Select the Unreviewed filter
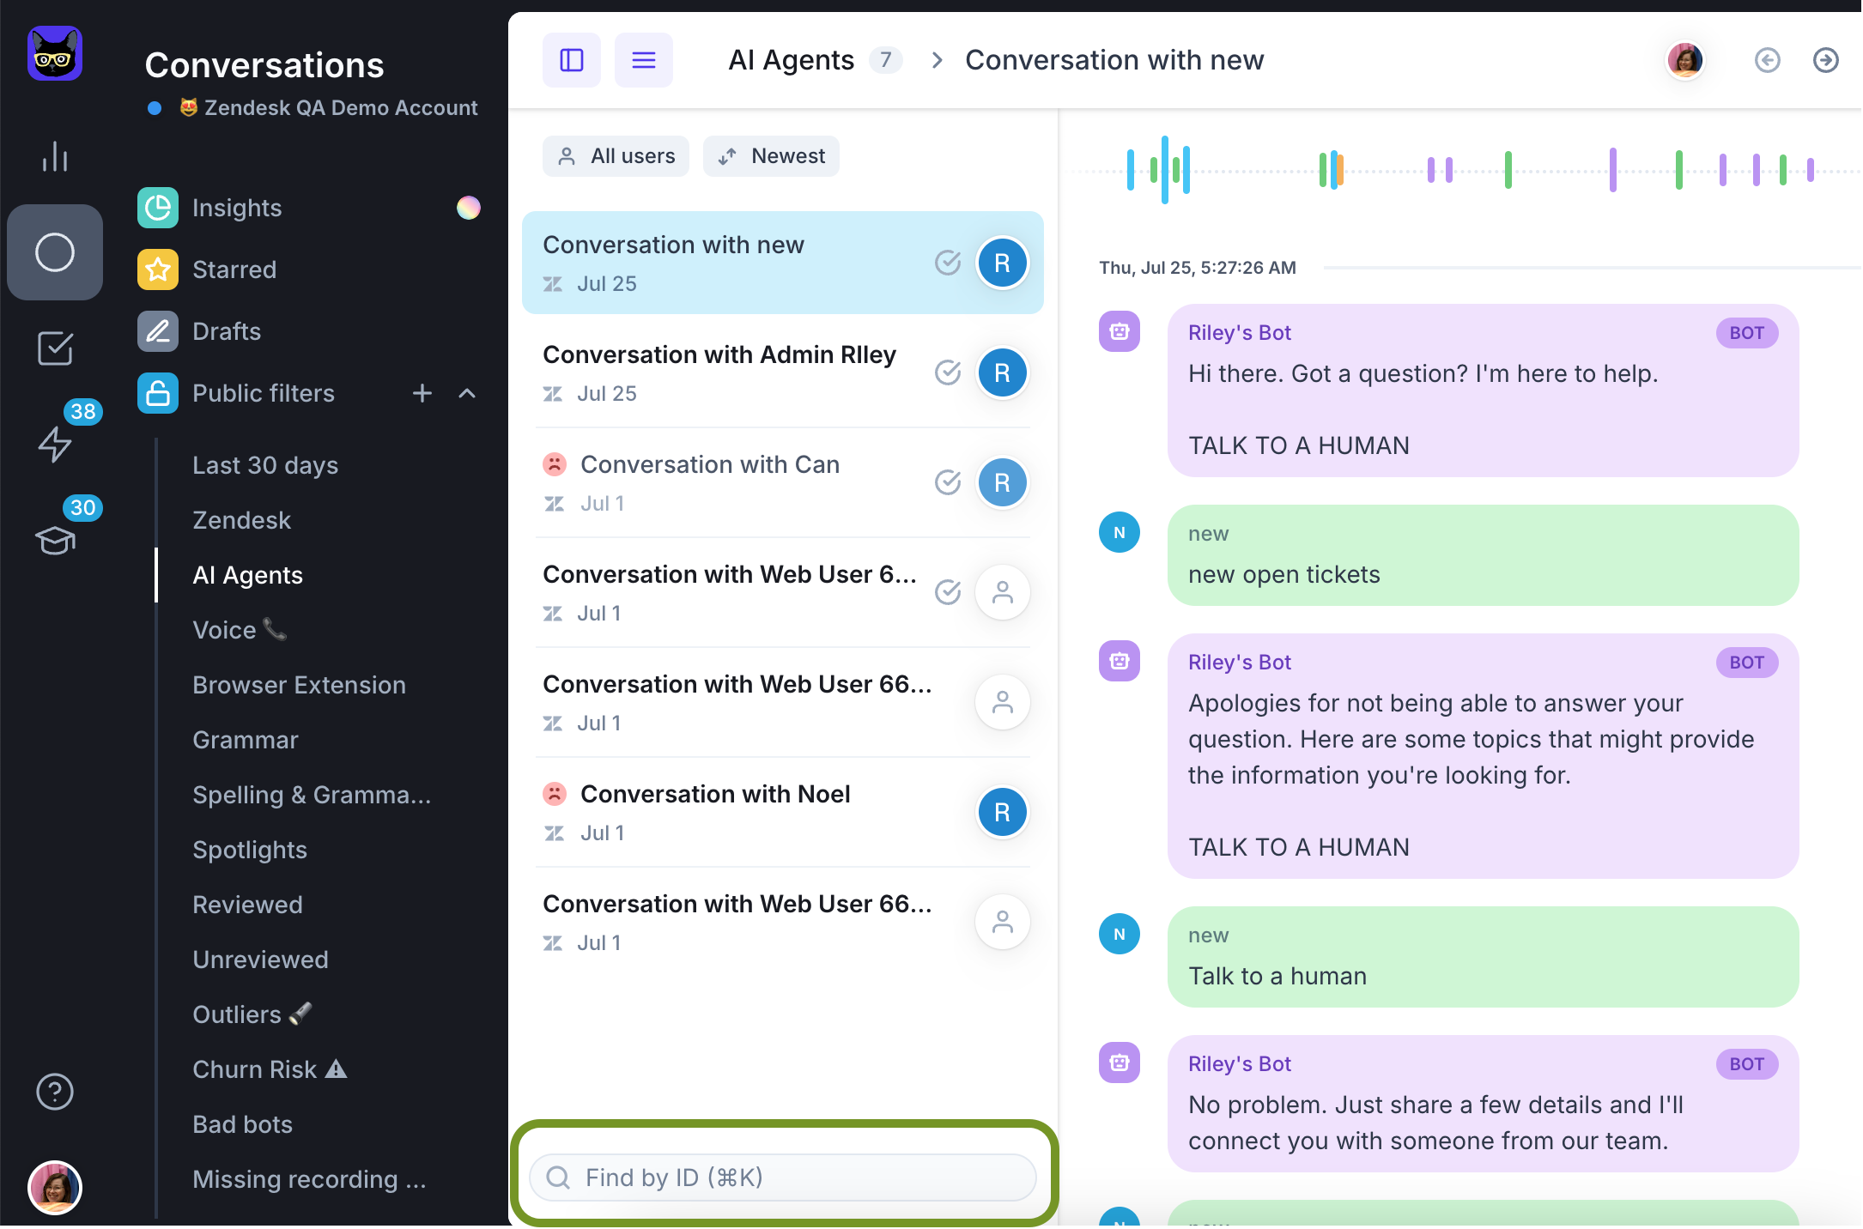Viewport: 1863px width, 1229px height. point(260,960)
